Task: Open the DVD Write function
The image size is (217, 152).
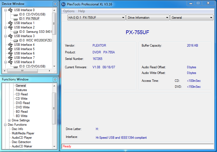Action: (x=23, y=107)
